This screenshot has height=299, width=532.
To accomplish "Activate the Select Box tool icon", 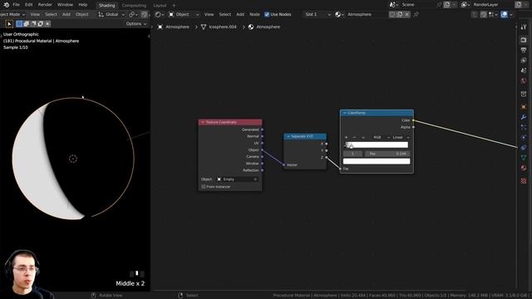I will point(9,24).
